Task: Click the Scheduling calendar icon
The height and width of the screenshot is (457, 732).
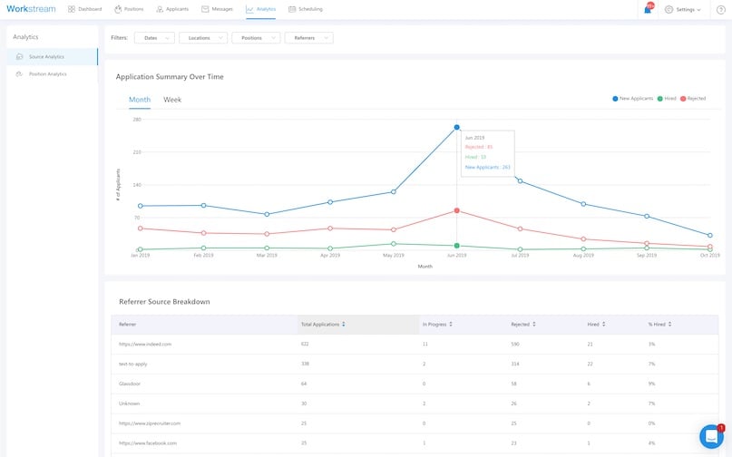Action: [x=292, y=9]
